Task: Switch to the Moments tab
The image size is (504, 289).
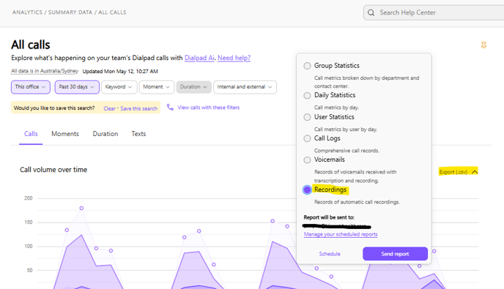Action: 65,134
